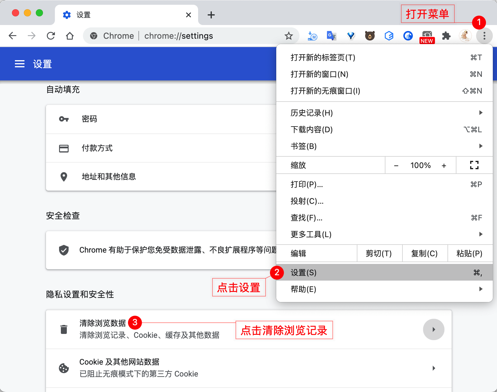Close the 设置 tab
This screenshot has height=392, width=497.
(x=188, y=15)
